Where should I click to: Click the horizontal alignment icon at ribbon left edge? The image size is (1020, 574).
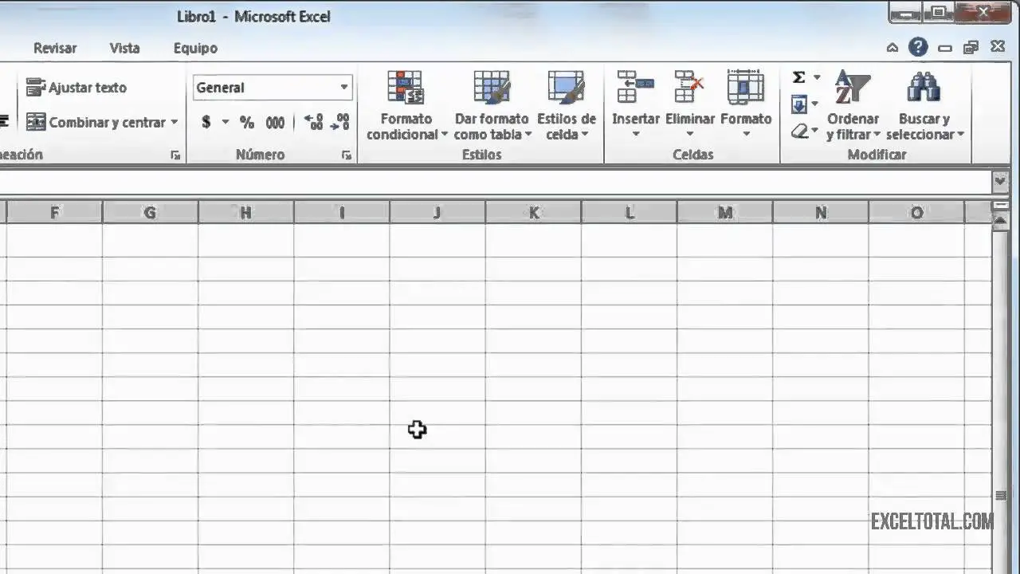click(4, 122)
